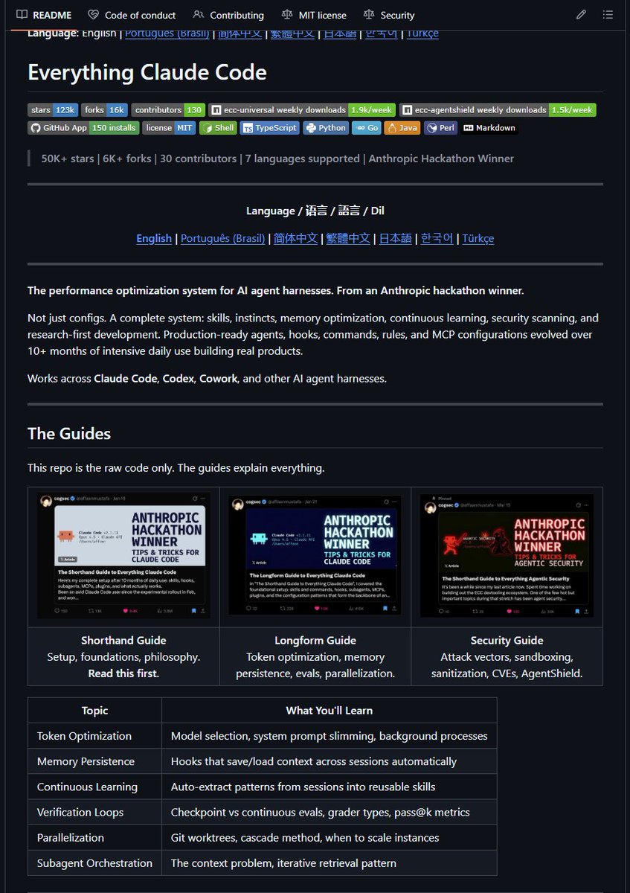Screen dimensions: 630x893
Task: Switch to 简体中文 in centered language list
Action: click(295, 238)
